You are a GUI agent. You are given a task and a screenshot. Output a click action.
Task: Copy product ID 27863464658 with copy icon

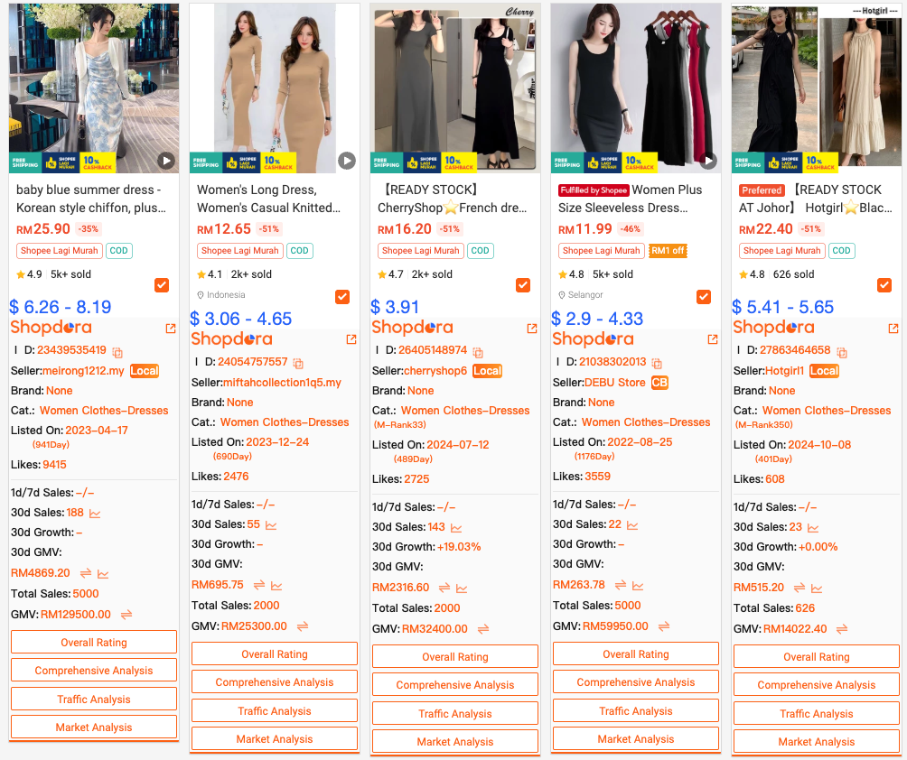(842, 352)
